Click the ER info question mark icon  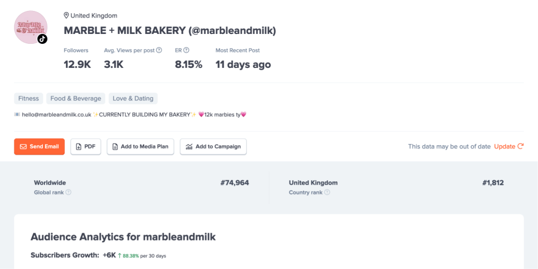[186, 50]
